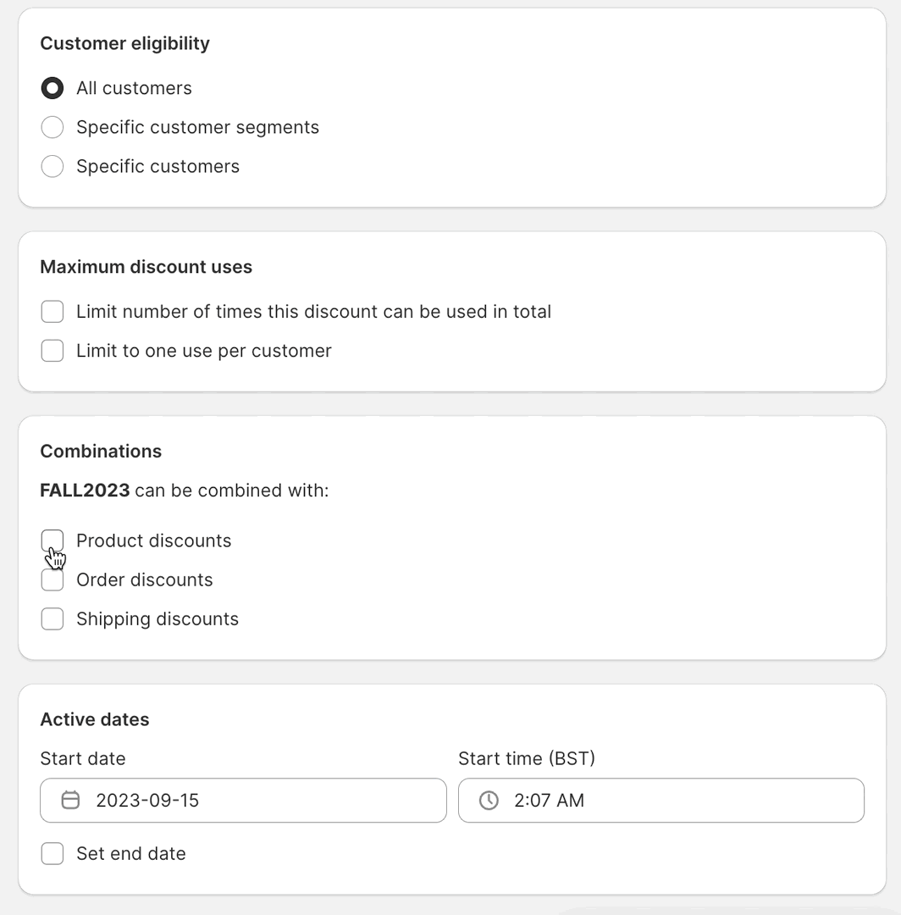Tick the Product discounts checkbox
The image size is (901, 915).
point(53,541)
